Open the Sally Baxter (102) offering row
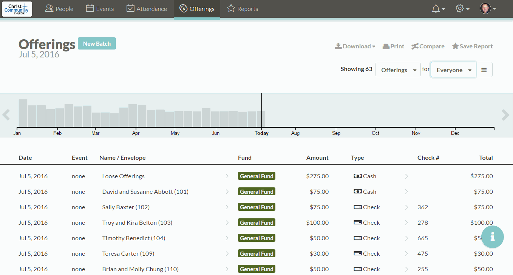Screen dimensions: 513x275 [126, 207]
